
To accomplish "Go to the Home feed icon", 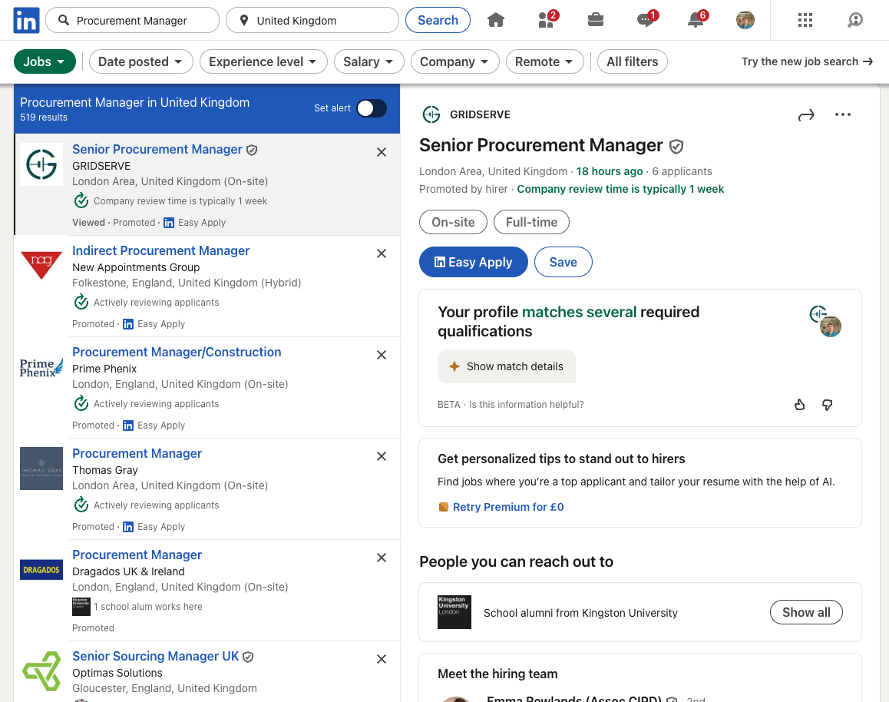I will pyautogui.click(x=495, y=21).
